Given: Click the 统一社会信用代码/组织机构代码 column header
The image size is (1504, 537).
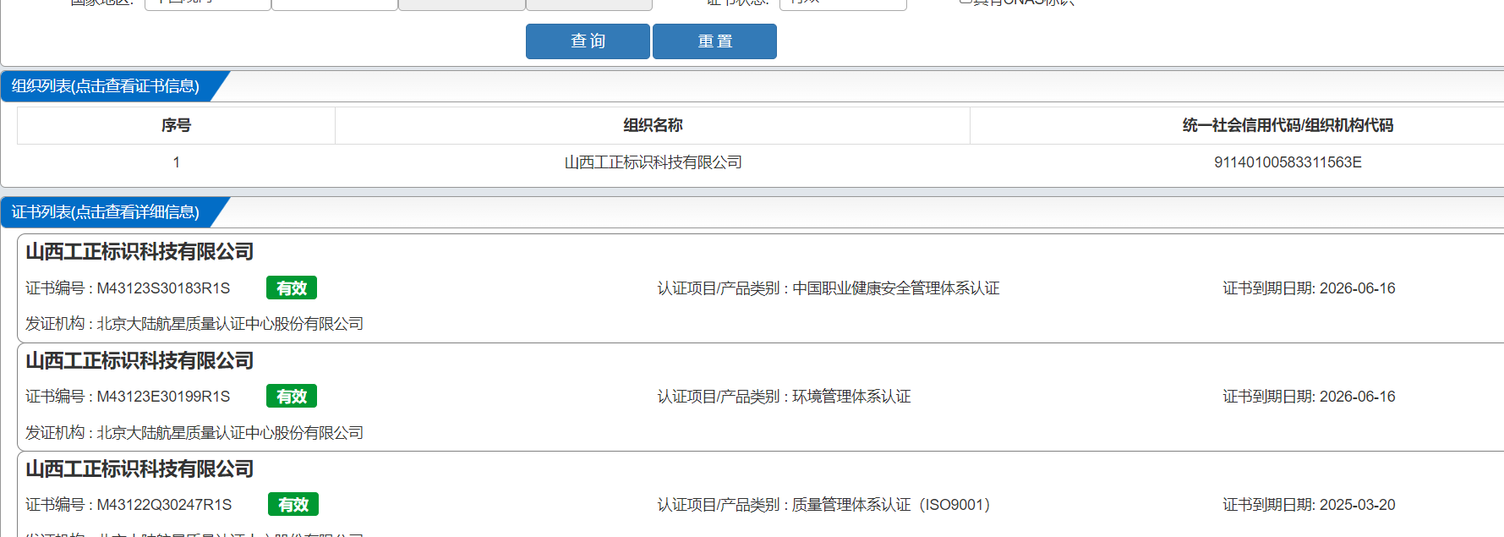Looking at the screenshot, I should pos(1288,125).
